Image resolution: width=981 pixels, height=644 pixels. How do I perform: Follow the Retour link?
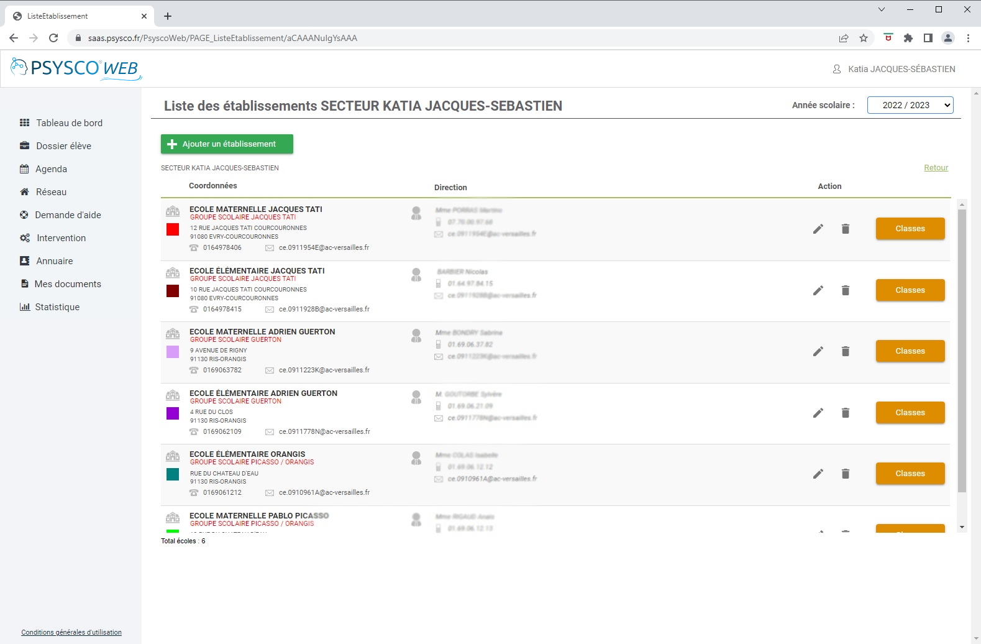coord(936,168)
